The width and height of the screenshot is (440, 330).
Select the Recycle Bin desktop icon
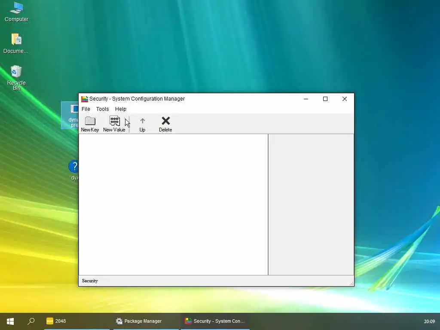(x=16, y=78)
